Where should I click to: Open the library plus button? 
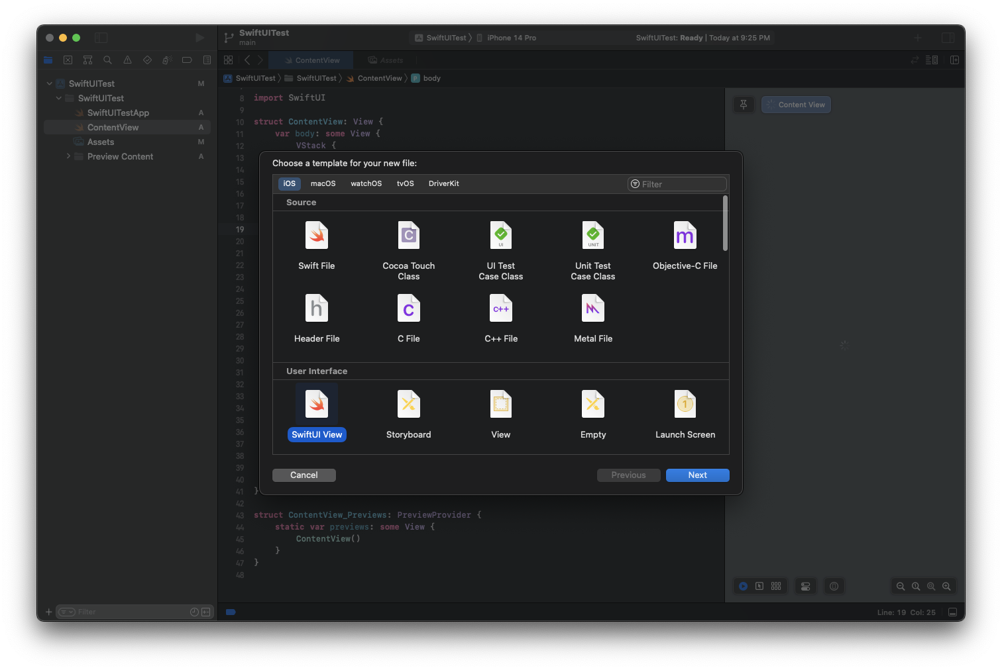[x=918, y=38]
